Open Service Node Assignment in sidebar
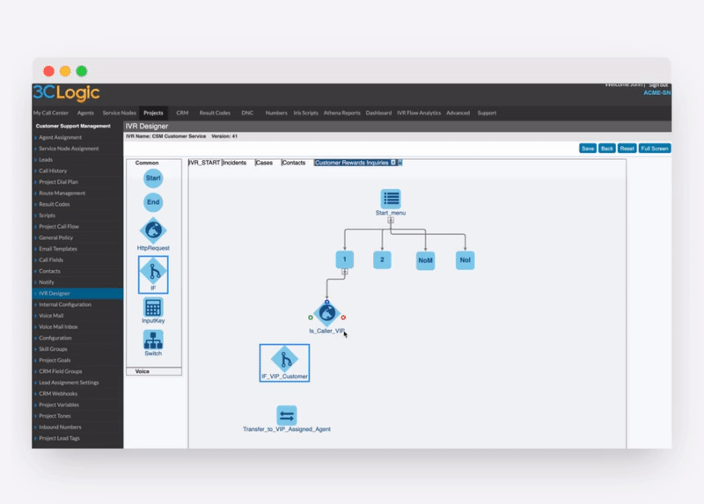 click(x=69, y=149)
